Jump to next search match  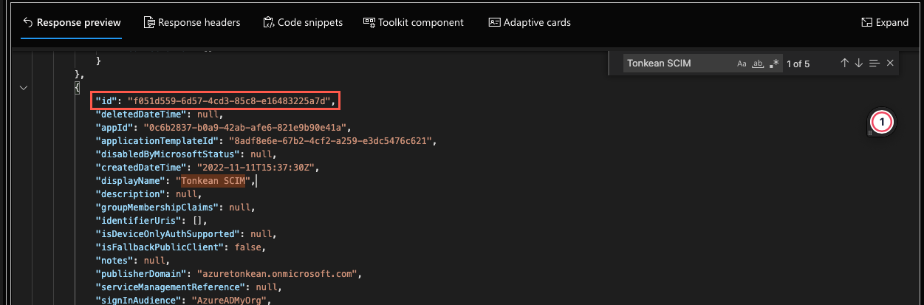coord(858,64)
